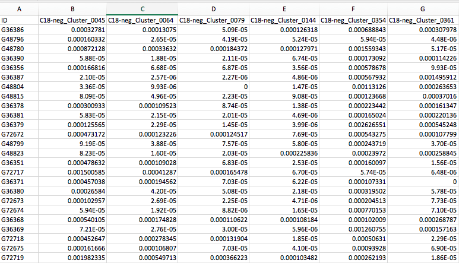Select row ID G72675
459x263 pixels.
coord(19,248)
